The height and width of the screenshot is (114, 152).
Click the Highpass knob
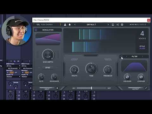127,77
